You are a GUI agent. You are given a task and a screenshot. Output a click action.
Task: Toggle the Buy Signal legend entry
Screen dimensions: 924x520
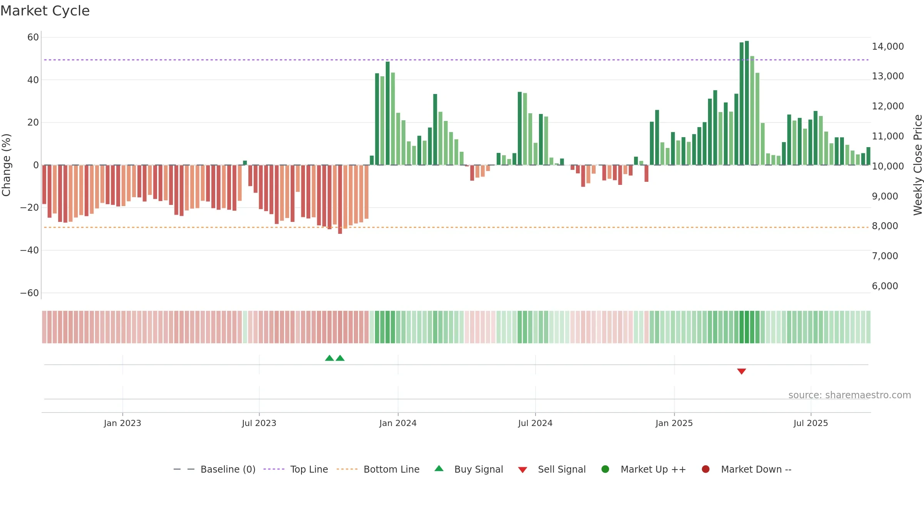pos(469,469)
